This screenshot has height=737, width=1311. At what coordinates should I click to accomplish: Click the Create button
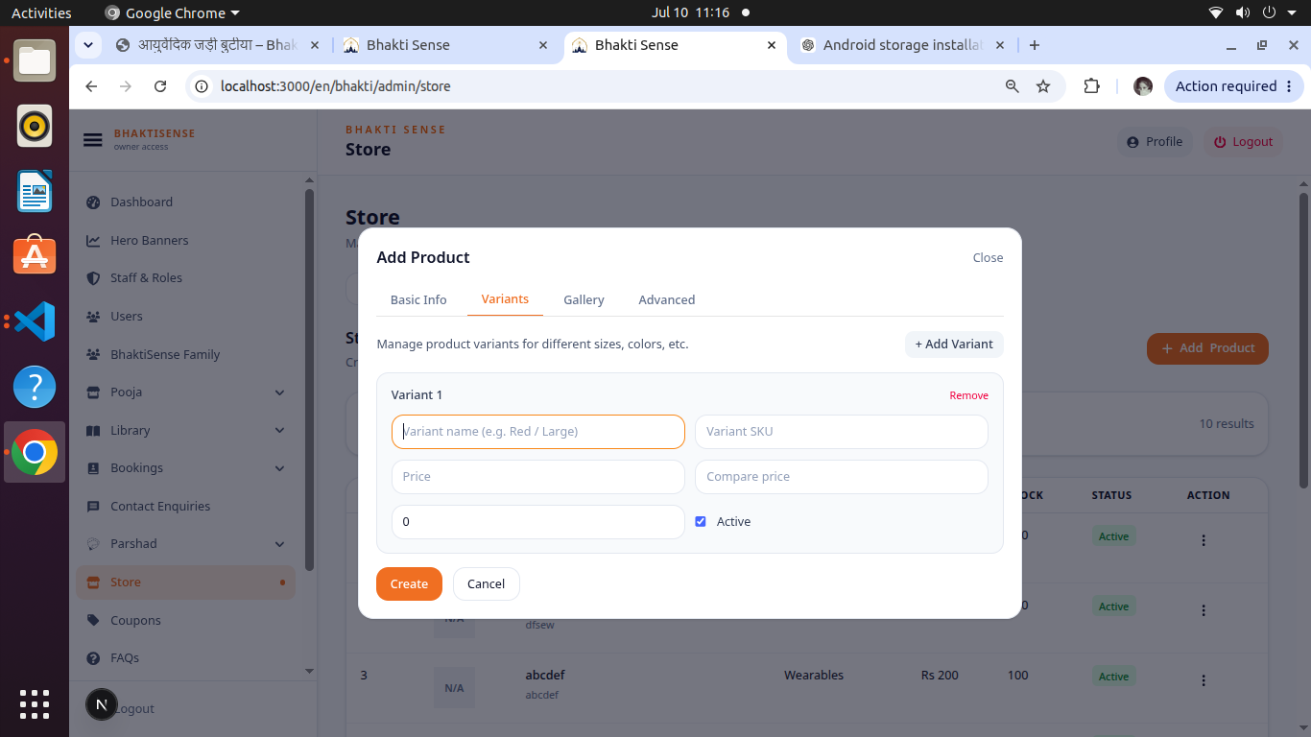pyautogui.click(x=409, y=584)
